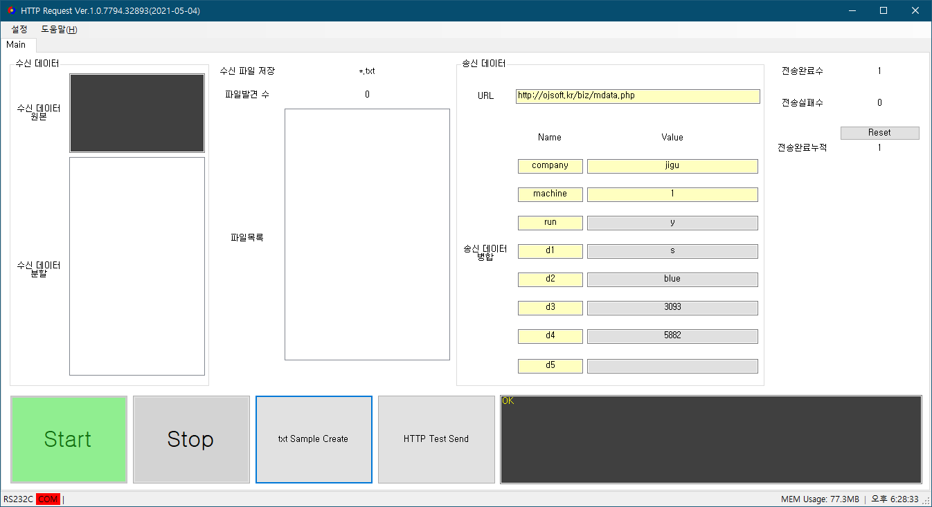Screen dimensions: 932x507
Task: Open the 도움말(H) menu
Action: pos(60,30)
